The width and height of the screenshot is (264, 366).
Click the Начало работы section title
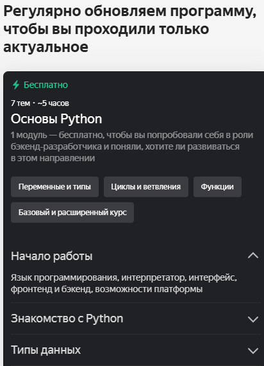click(52, 256)
